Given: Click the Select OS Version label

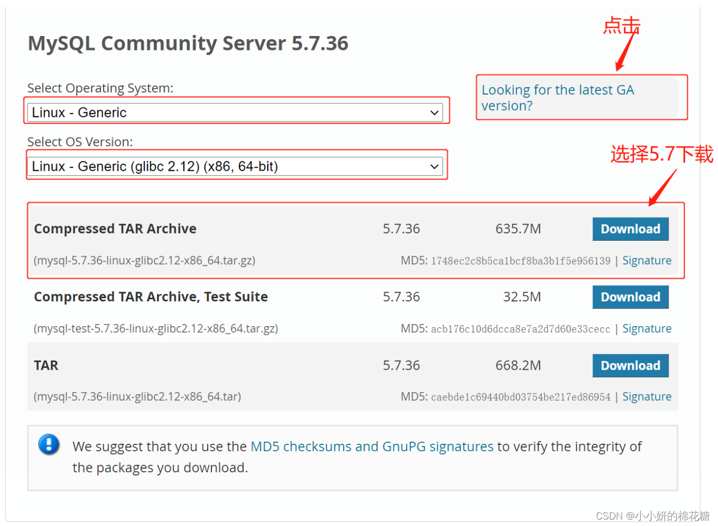Looking at the screenshot, I should 80,142.
